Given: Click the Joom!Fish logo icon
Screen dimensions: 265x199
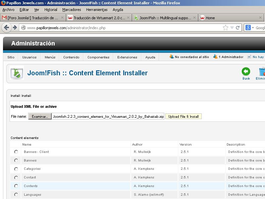Looking at the screenshot, I should tap(17, 73).
